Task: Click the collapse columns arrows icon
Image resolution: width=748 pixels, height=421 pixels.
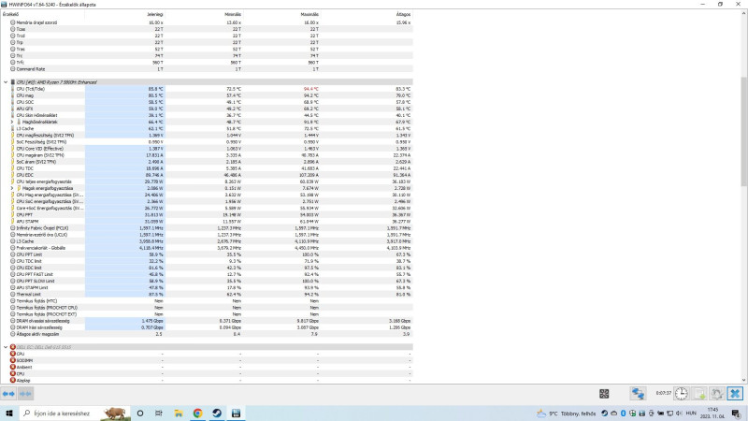Action: pos(25,394)
